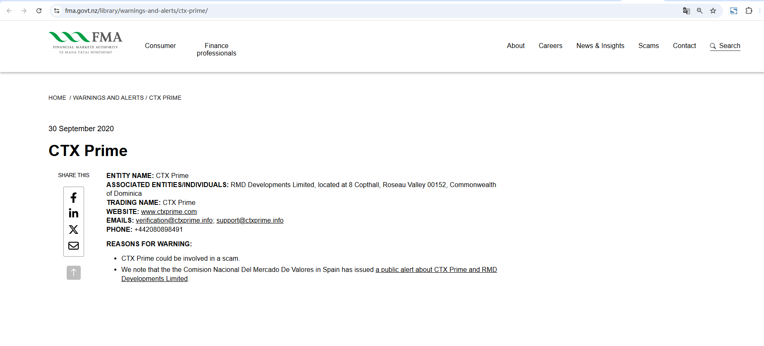Share on X (Twitter) icon
Screen dimensions: 764x346
click(x=74, y=230)
